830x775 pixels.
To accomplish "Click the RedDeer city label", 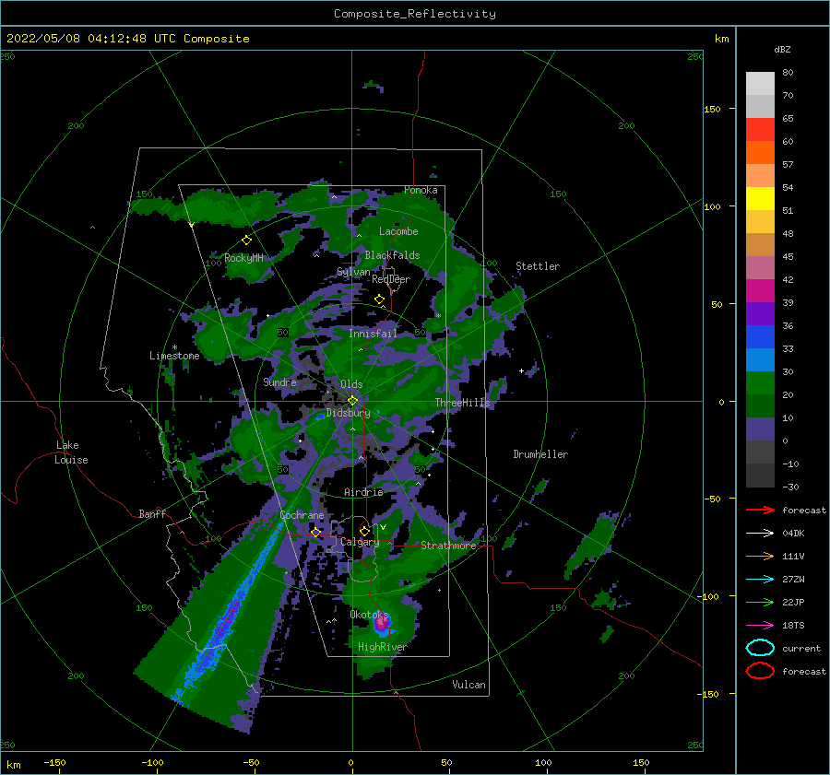I will (x=391, y=279).
